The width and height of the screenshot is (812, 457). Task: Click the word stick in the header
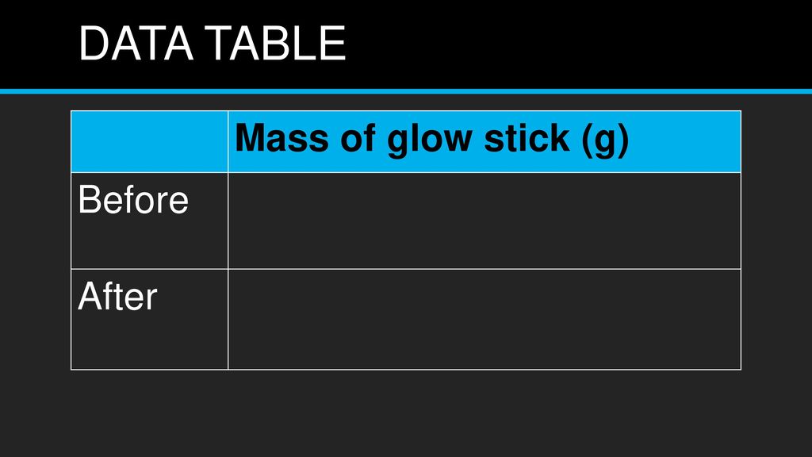click(527, 138)
